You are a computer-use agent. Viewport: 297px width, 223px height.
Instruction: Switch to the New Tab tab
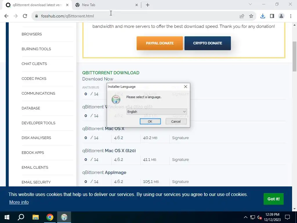click(106, 5)
